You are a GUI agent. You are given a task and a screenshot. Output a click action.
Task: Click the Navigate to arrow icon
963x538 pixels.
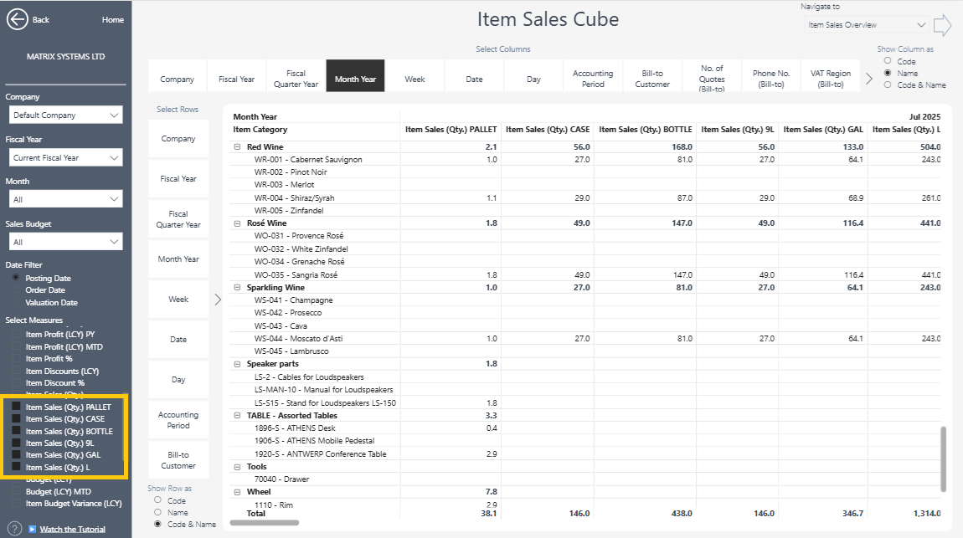point(942,25)
